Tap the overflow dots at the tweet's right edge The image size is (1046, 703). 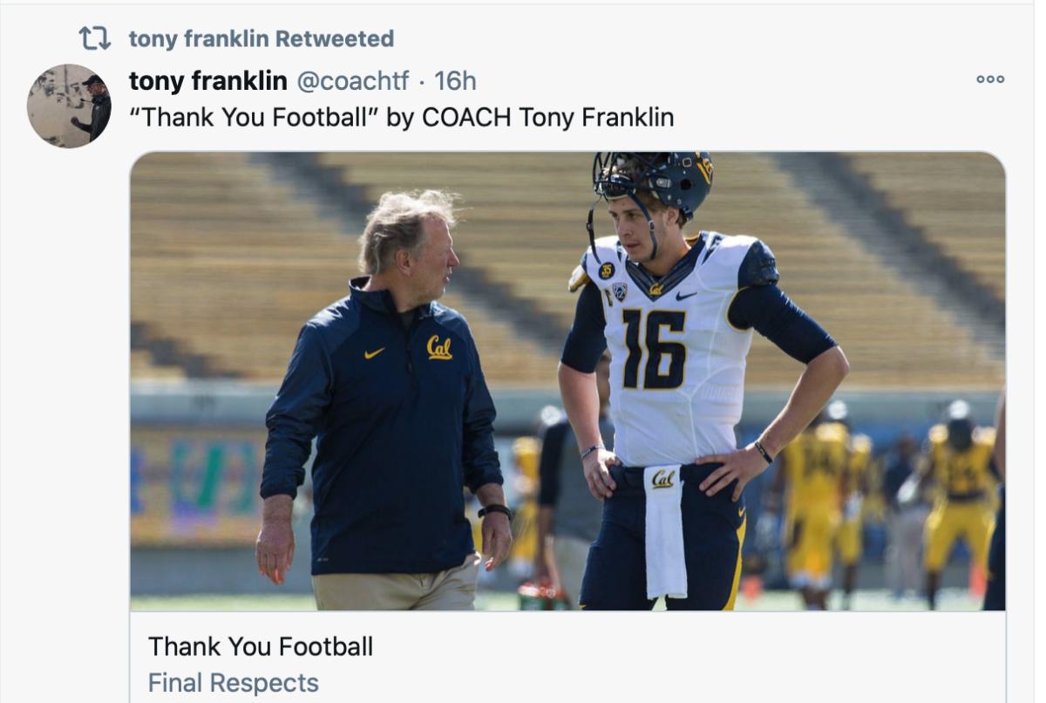[x=989, y=78]
